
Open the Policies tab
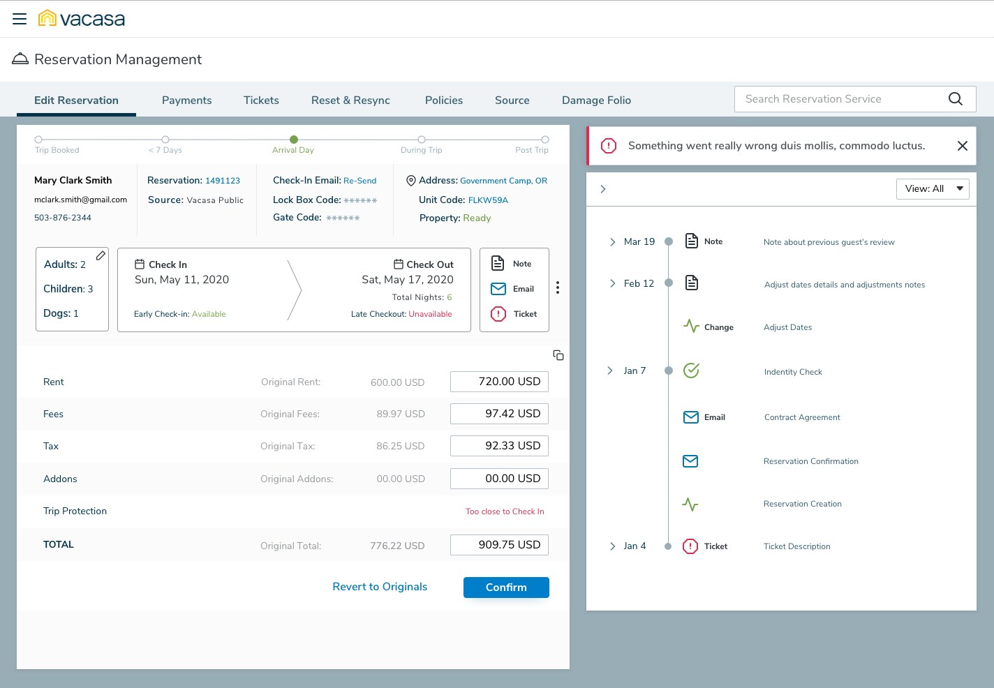click(444, 100)
